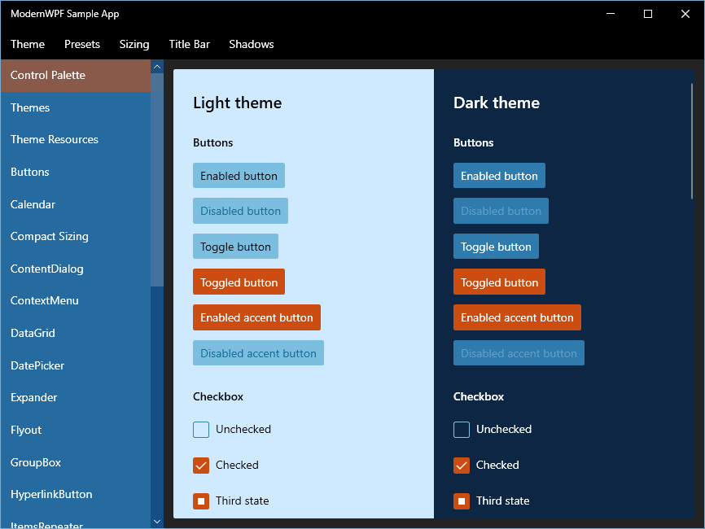The width and height of the screenshot is (705, 529).
Task: Select Buttons in the sidebar list
Action: point(76,173)
